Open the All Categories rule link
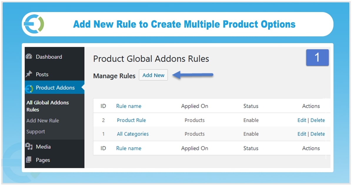Screen dimensions: 352x186 [x=133, y=134]
